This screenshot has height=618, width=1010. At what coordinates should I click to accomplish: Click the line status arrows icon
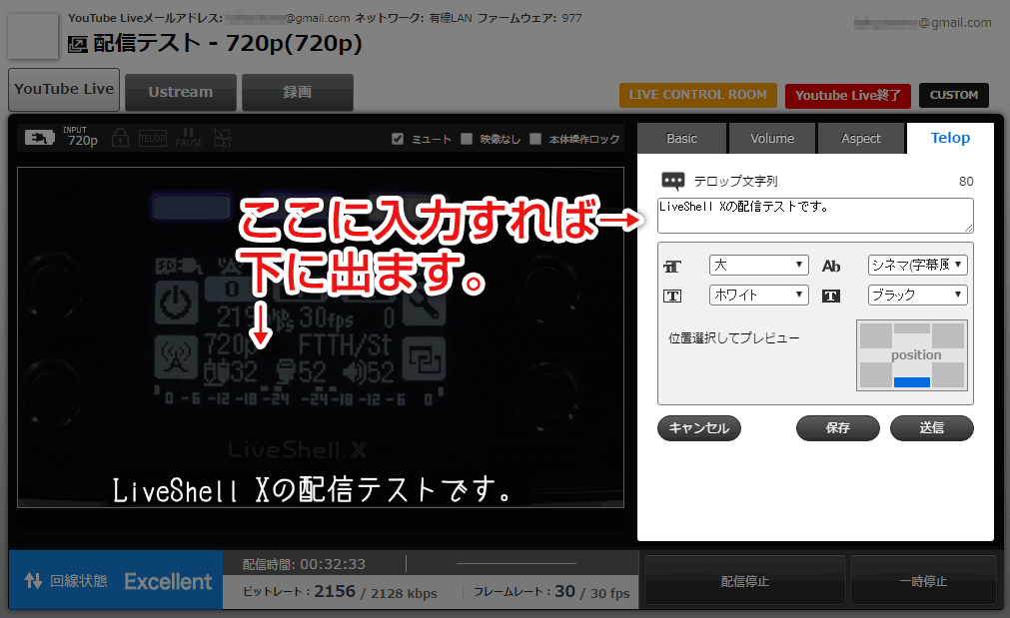pyautogui.click(x=34, y=581)
